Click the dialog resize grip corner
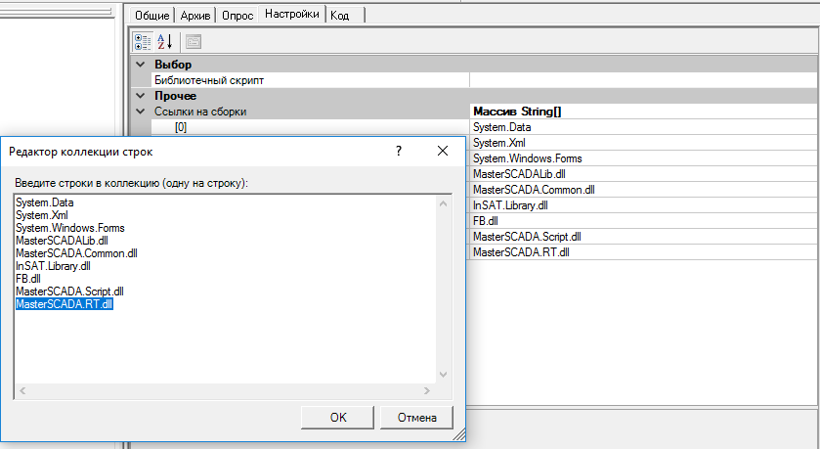The image size is (820, 449). pos(458,434)
